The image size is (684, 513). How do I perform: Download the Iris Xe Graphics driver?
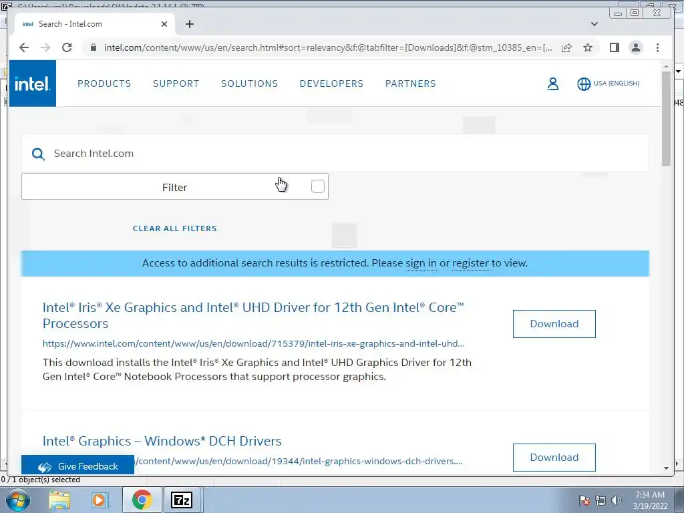(x=554, y=324)
